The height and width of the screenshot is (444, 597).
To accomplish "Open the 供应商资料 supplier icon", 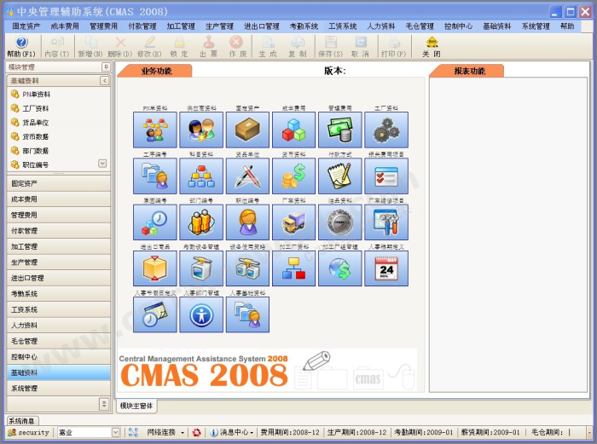I will pyautogui.click(x=201, y=130).
